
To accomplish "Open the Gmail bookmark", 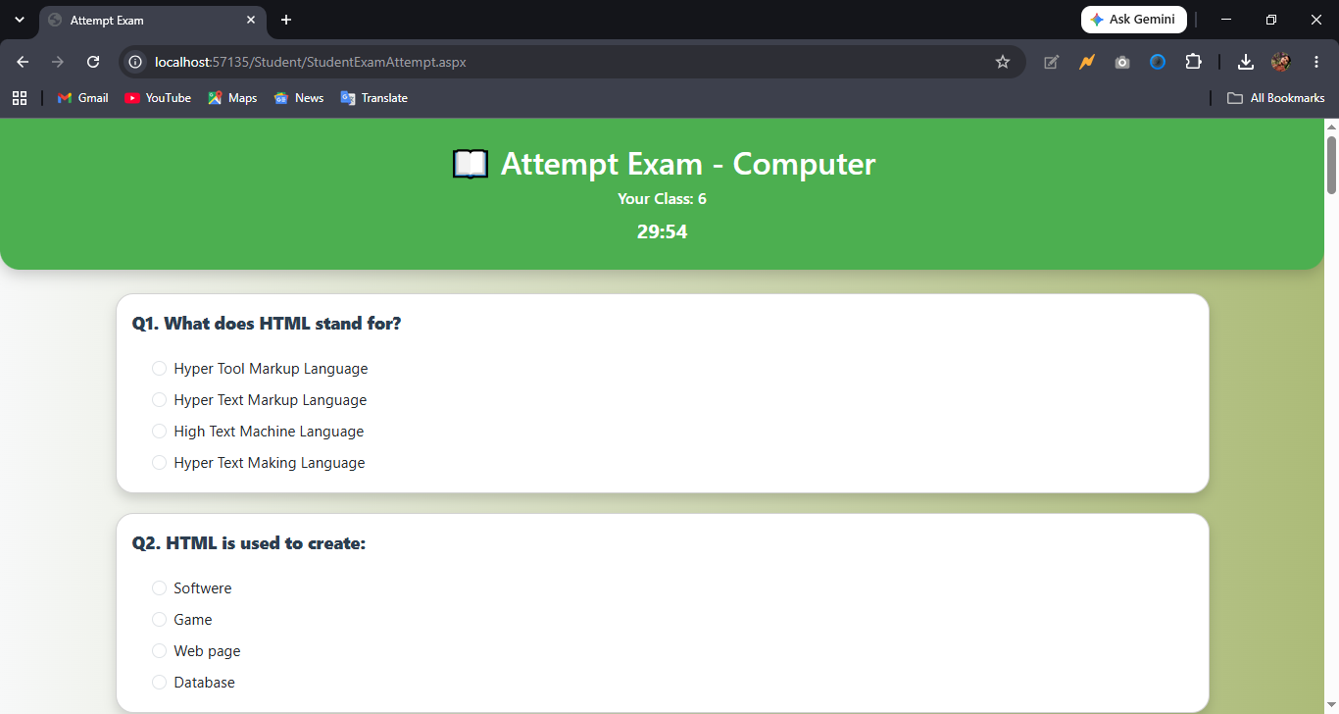I will pyautogui.click(x=83, y=98).
